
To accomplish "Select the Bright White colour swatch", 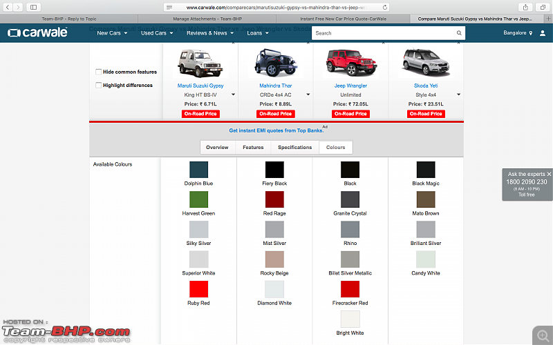I will (x=350, y=319).
